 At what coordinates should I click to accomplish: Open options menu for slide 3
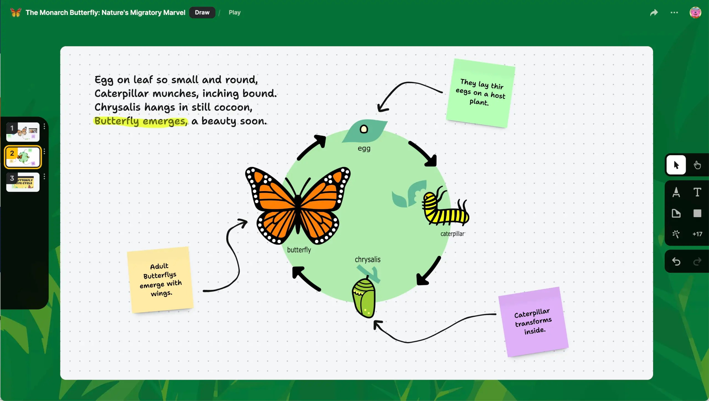44,176
